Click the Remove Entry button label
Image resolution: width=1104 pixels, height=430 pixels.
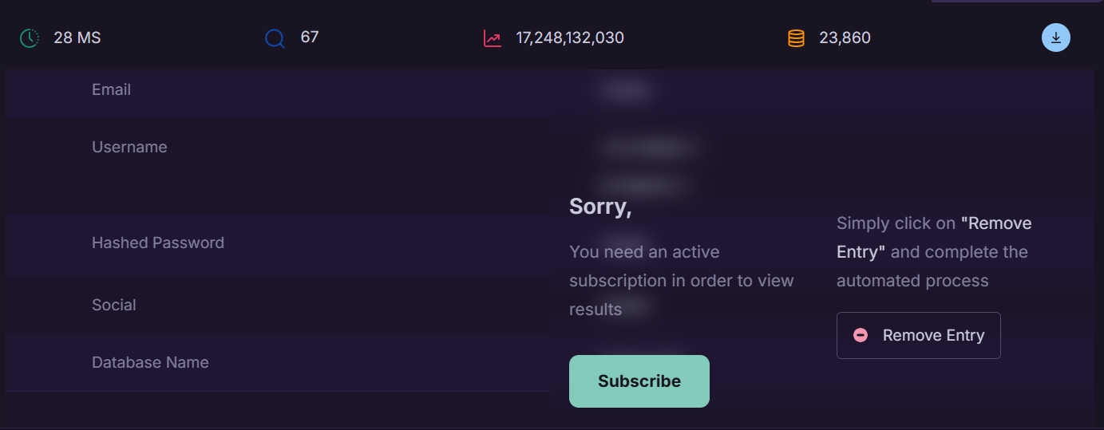[x=933, y=336]
